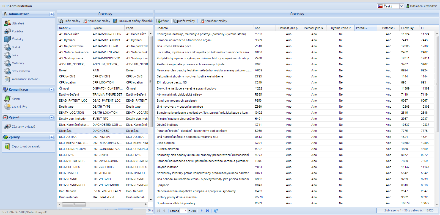Sort by Platnost ? column header

click(388, 28)
